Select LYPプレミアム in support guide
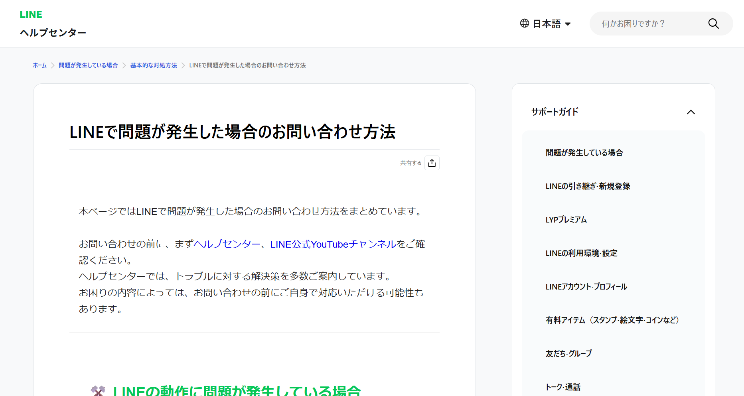This screenshot has height=396, width=744. point(566,220)
